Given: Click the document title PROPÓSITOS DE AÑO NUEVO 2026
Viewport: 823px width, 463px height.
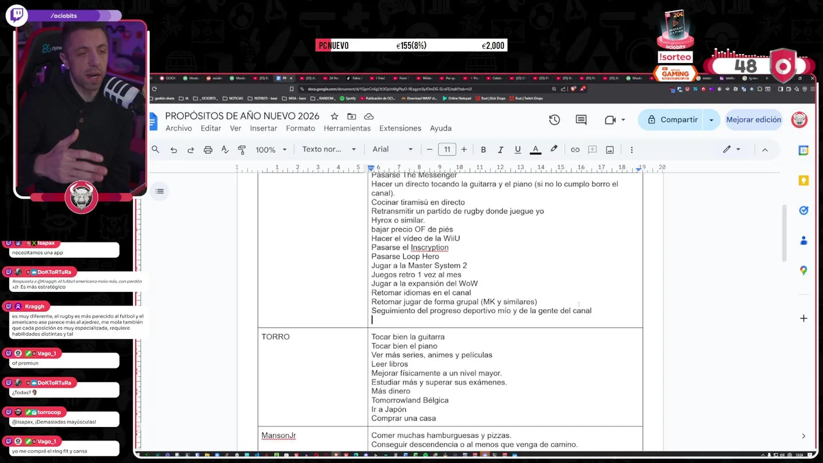Looking at the screenshot, I should [242, 116].
